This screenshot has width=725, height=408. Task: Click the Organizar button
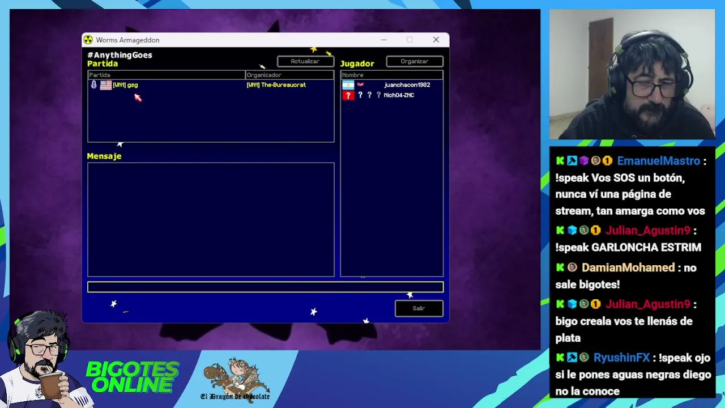pyautogui.click(x=415, y=61)
